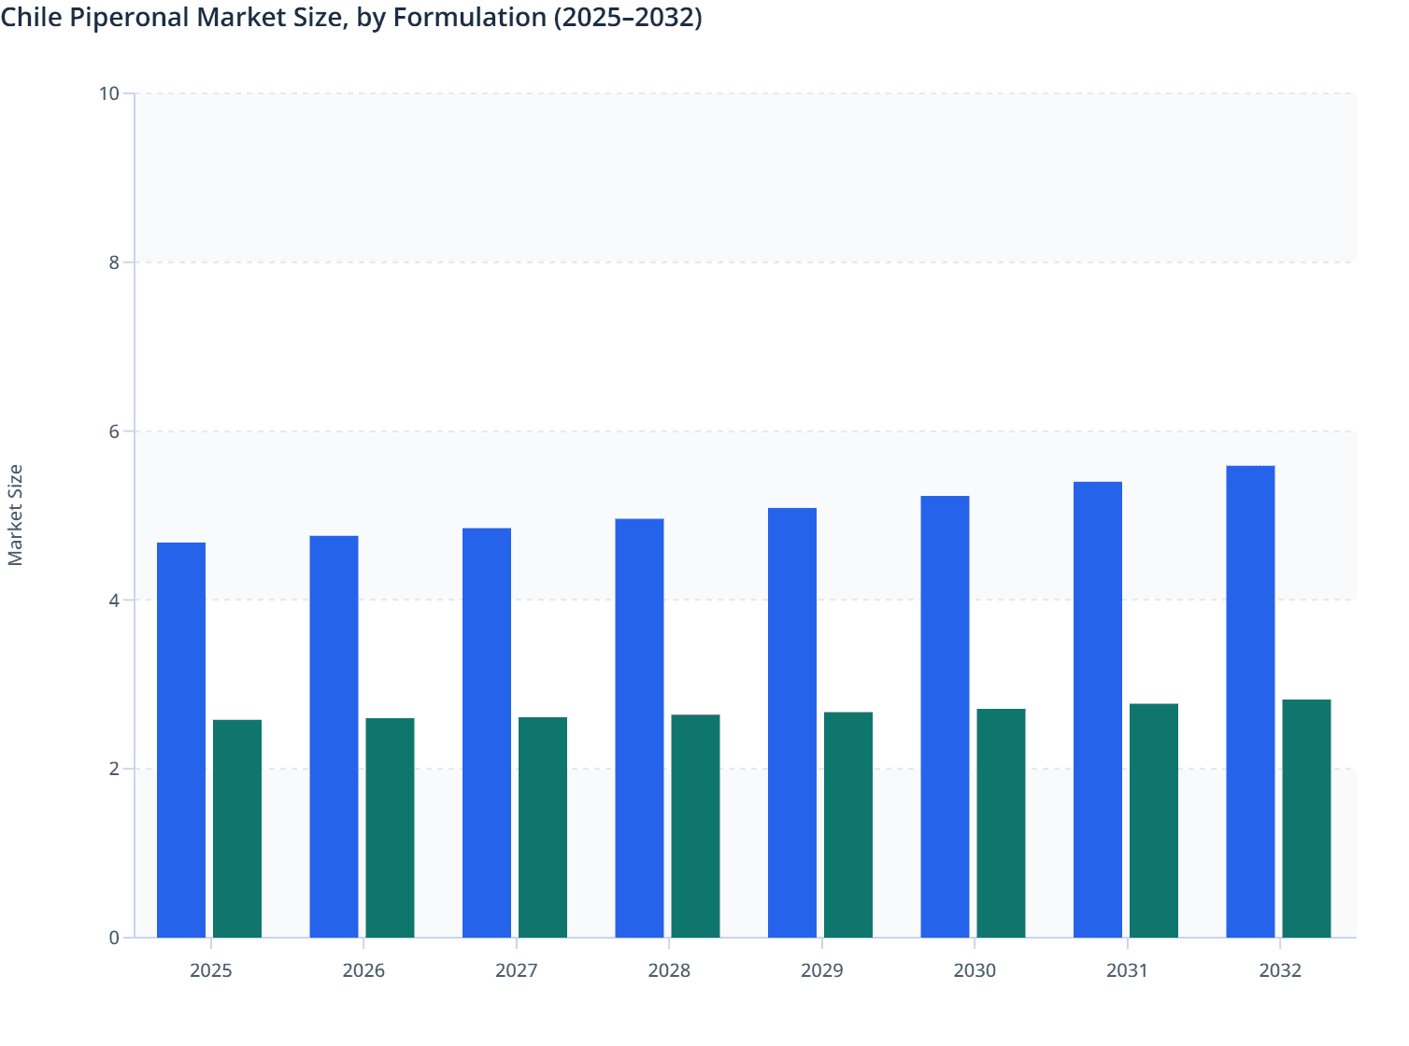Select the tallest blue bar for 2032
Screen dimensions: 1409x1046
click(1249, 700)
